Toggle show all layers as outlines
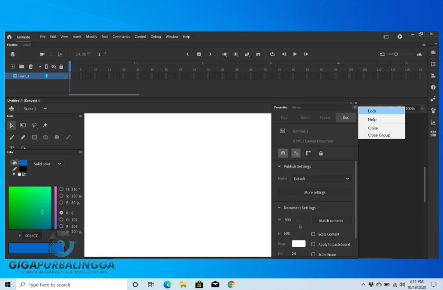This screenshot has width=443, height=290. pyautogui.click(x=46, y=66)
